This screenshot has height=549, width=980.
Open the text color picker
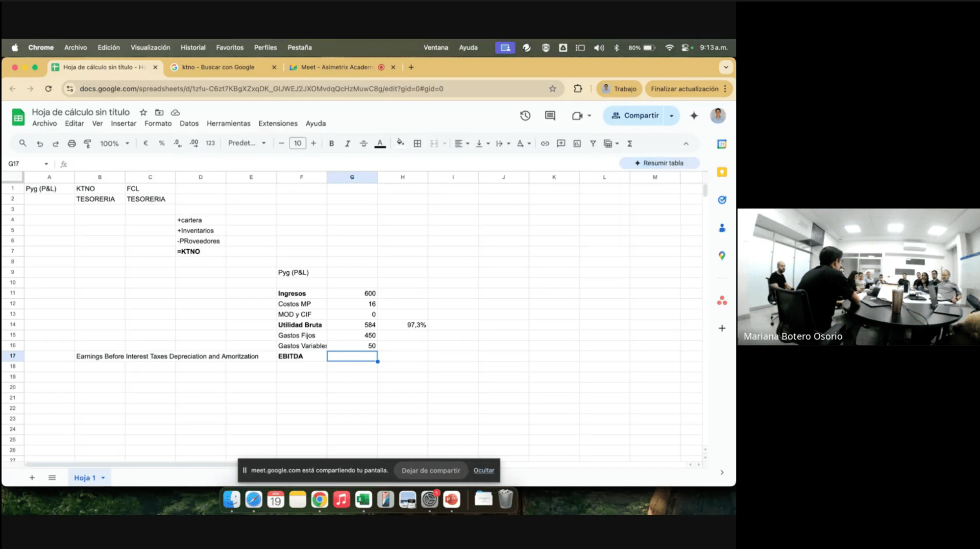point(380,143)
